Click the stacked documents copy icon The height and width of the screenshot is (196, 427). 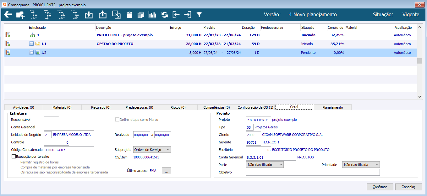(141, 15)
